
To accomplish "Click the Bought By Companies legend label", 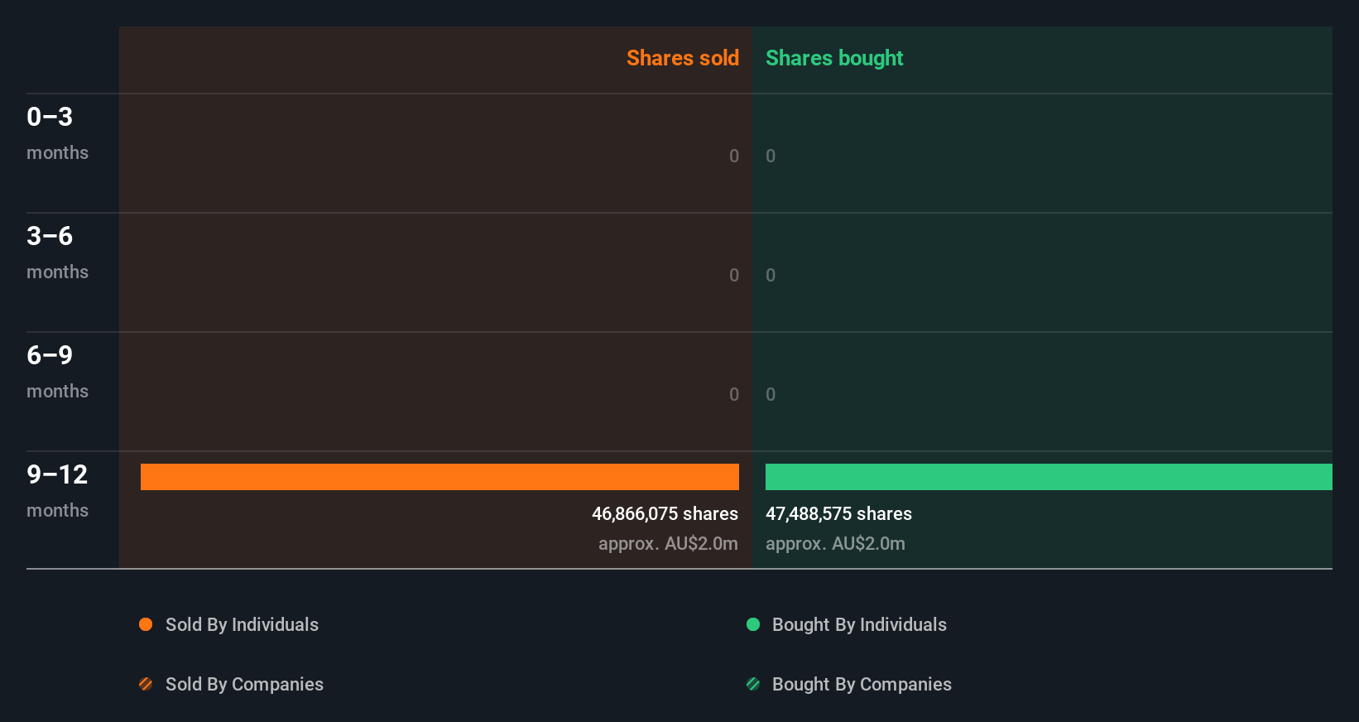I will [x=862, y=684].
